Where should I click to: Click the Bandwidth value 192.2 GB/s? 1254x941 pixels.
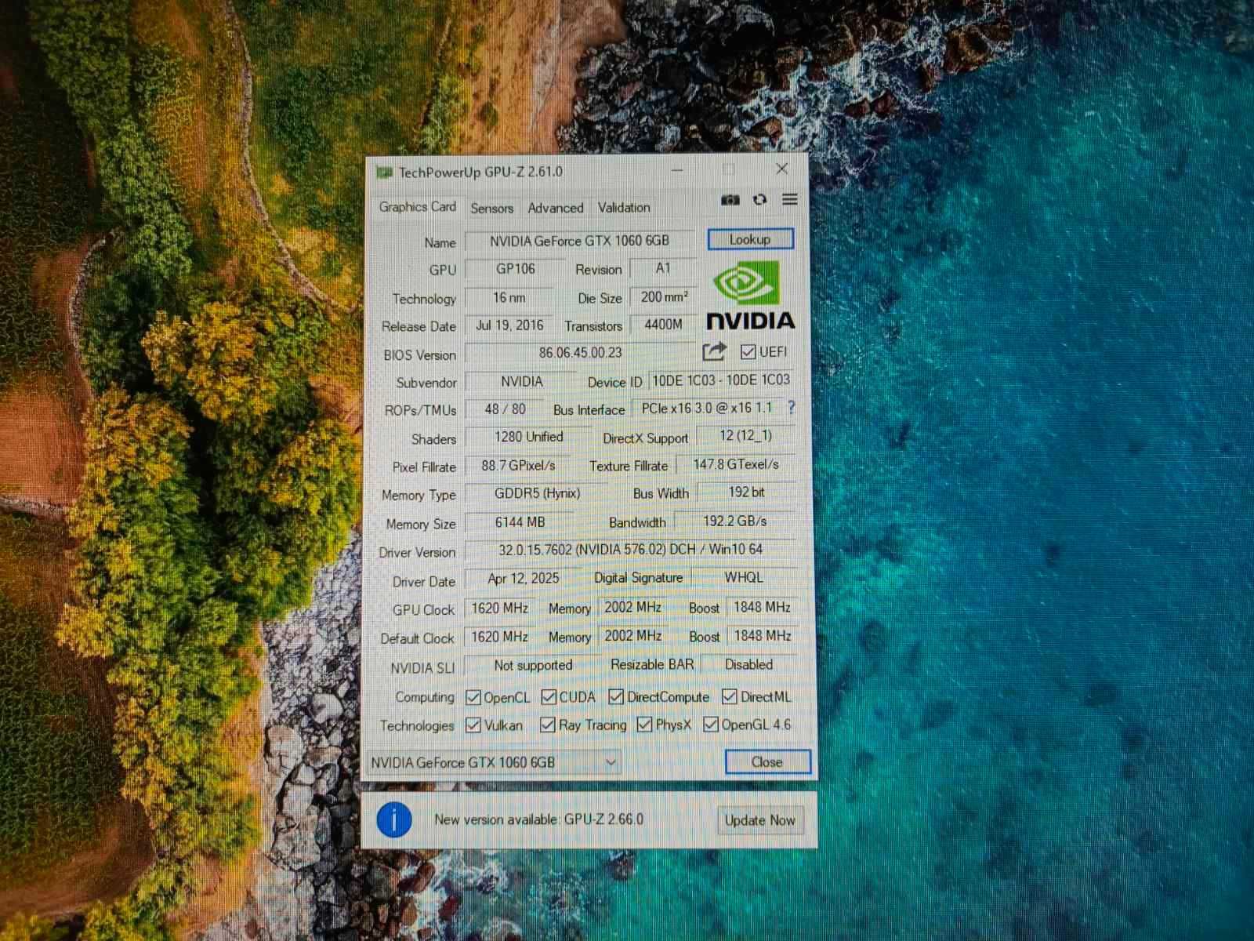[735, 521]
